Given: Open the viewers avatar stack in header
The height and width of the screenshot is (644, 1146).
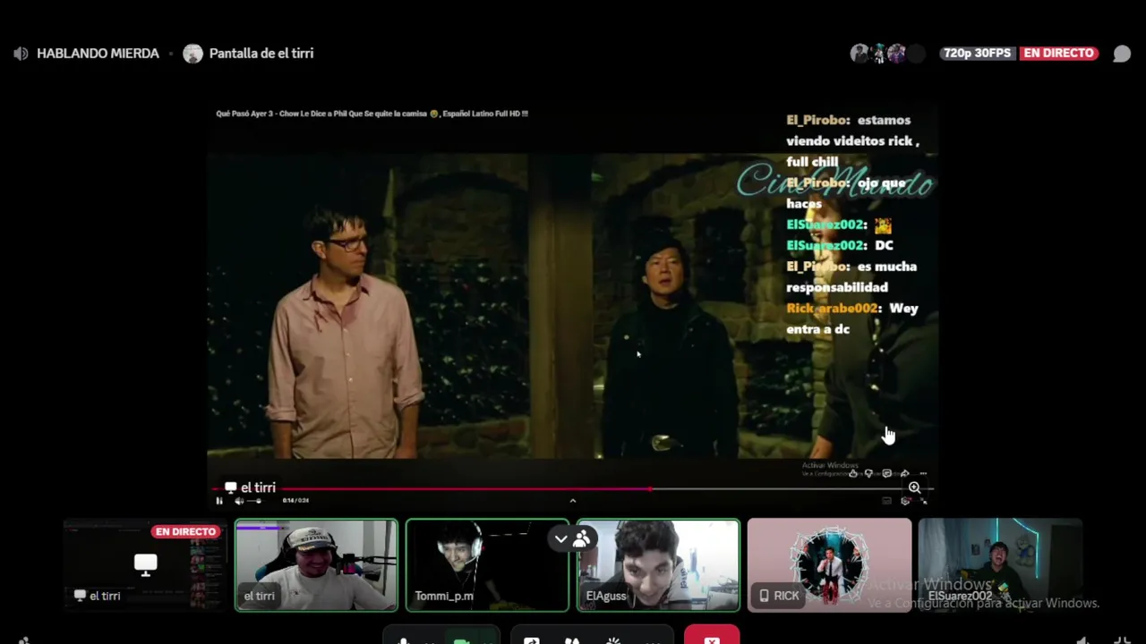Looking at the screenshot, I should pos(886,54).
